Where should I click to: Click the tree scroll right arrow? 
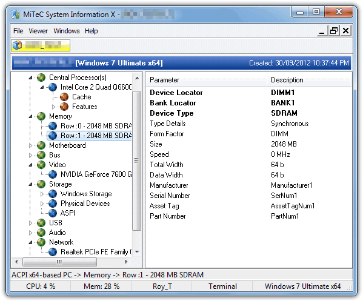(126, 262)
